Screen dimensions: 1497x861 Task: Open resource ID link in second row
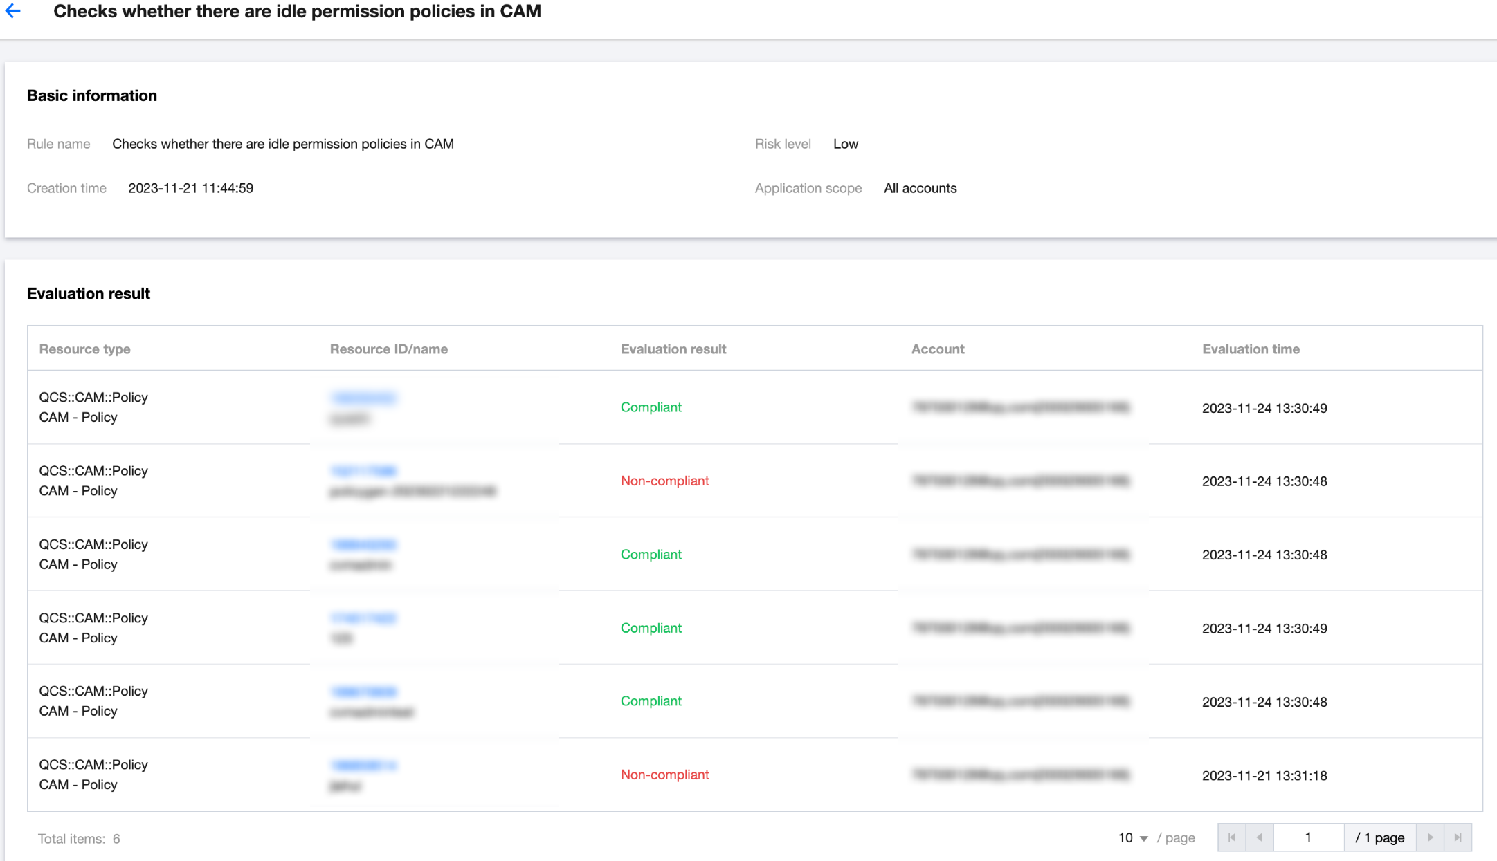coord(363,471)
